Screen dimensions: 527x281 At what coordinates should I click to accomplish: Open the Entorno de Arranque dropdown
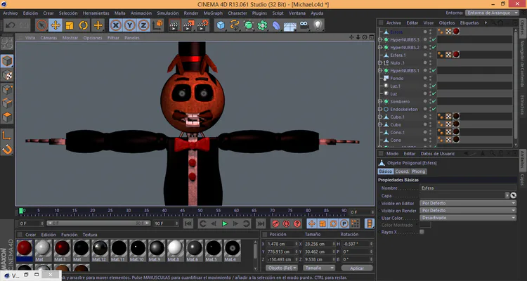coord(493,13)
